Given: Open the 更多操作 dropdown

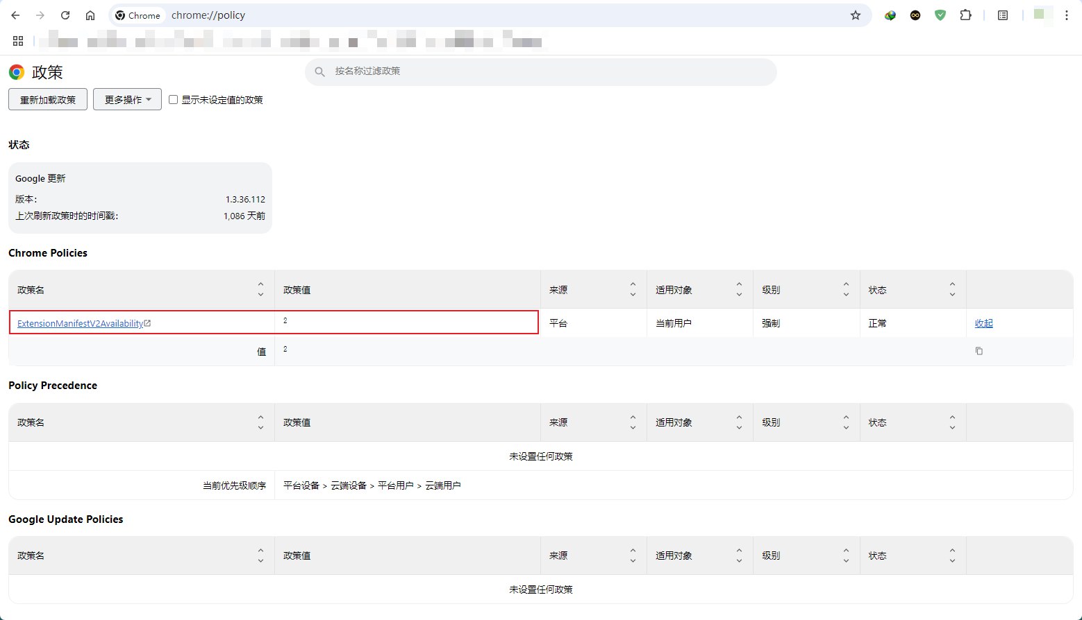Looking at the screenshot, I should 126,99.
